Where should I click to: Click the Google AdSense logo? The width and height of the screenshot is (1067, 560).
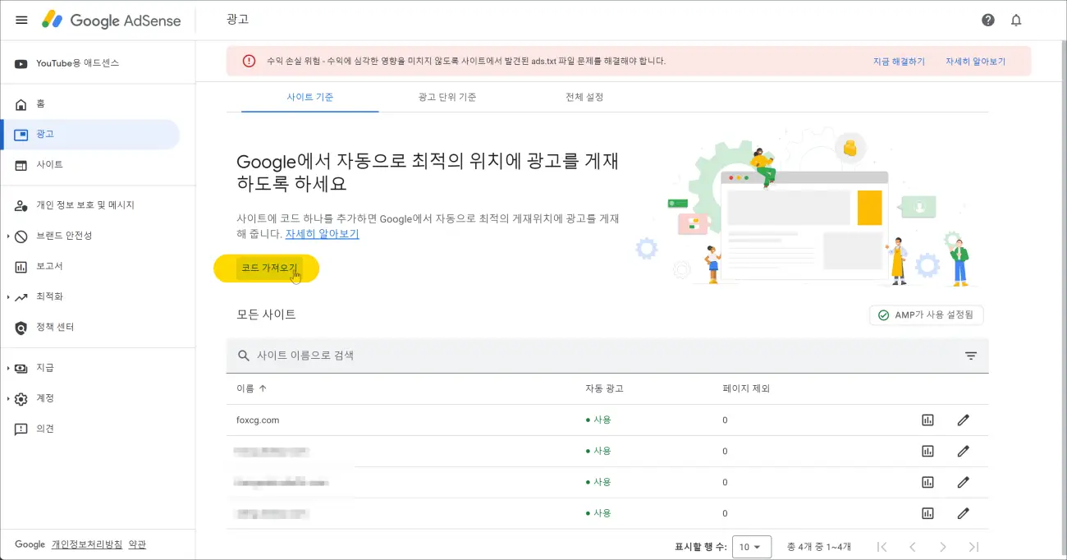(x=112, y=21)
